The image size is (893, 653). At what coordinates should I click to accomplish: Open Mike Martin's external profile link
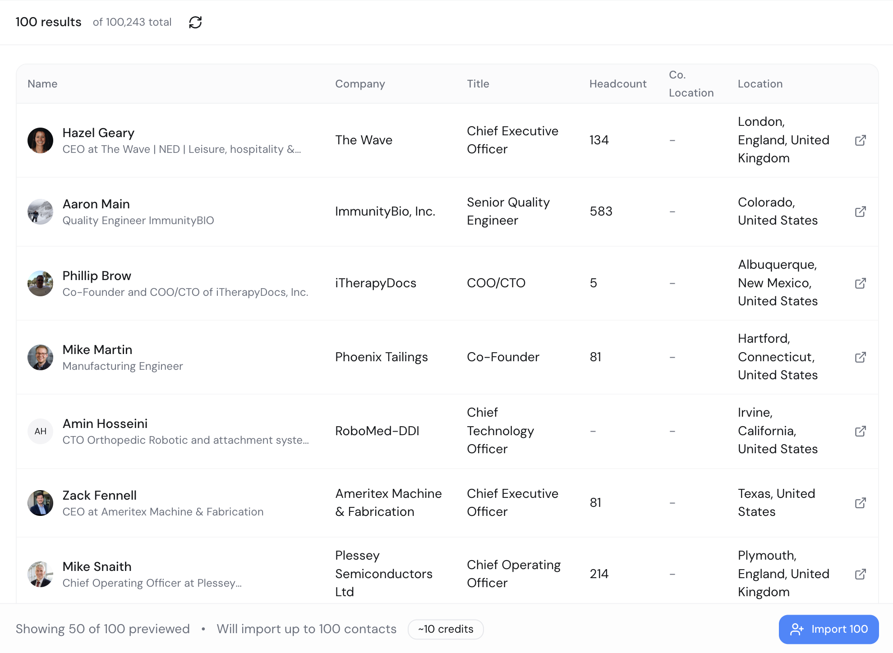(x=861, y=357)
